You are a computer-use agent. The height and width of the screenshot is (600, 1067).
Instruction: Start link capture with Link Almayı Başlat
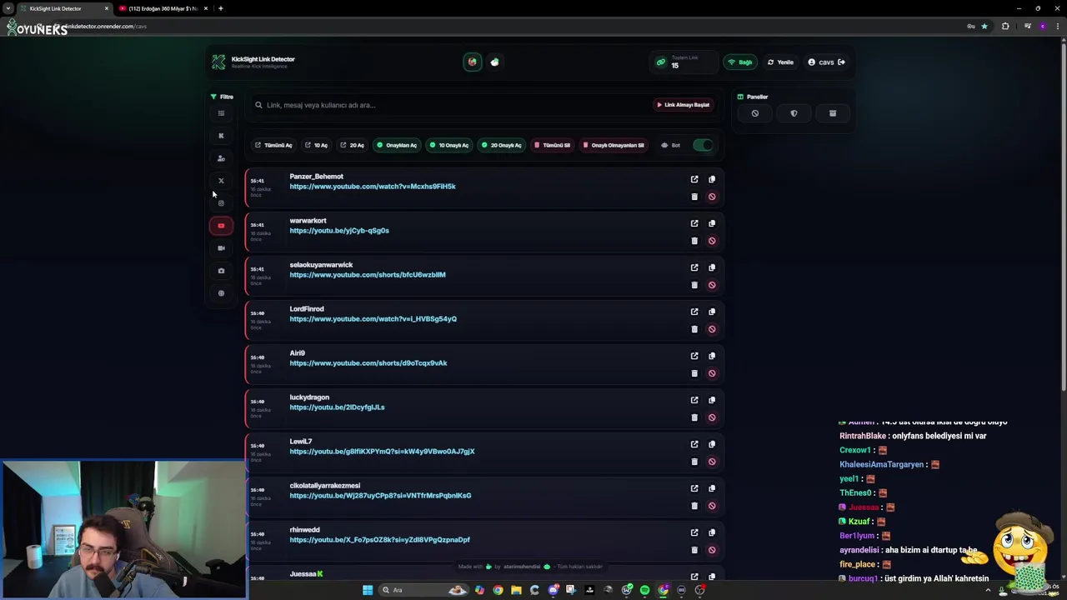pos(683,105)
